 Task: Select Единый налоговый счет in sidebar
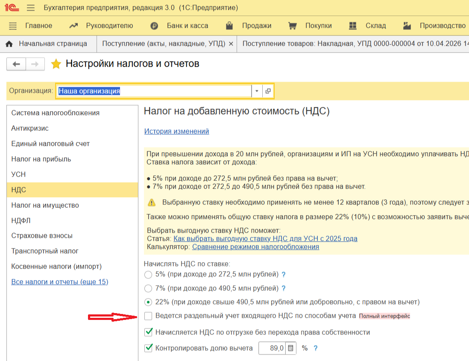click(72, 144)
